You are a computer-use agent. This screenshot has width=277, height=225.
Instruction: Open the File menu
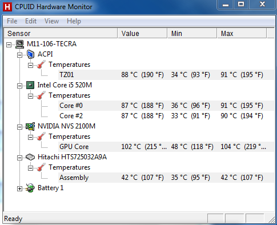[x=12, y=21]
